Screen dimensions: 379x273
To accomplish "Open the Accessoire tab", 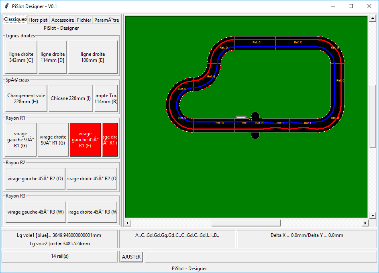I will 63,20.
